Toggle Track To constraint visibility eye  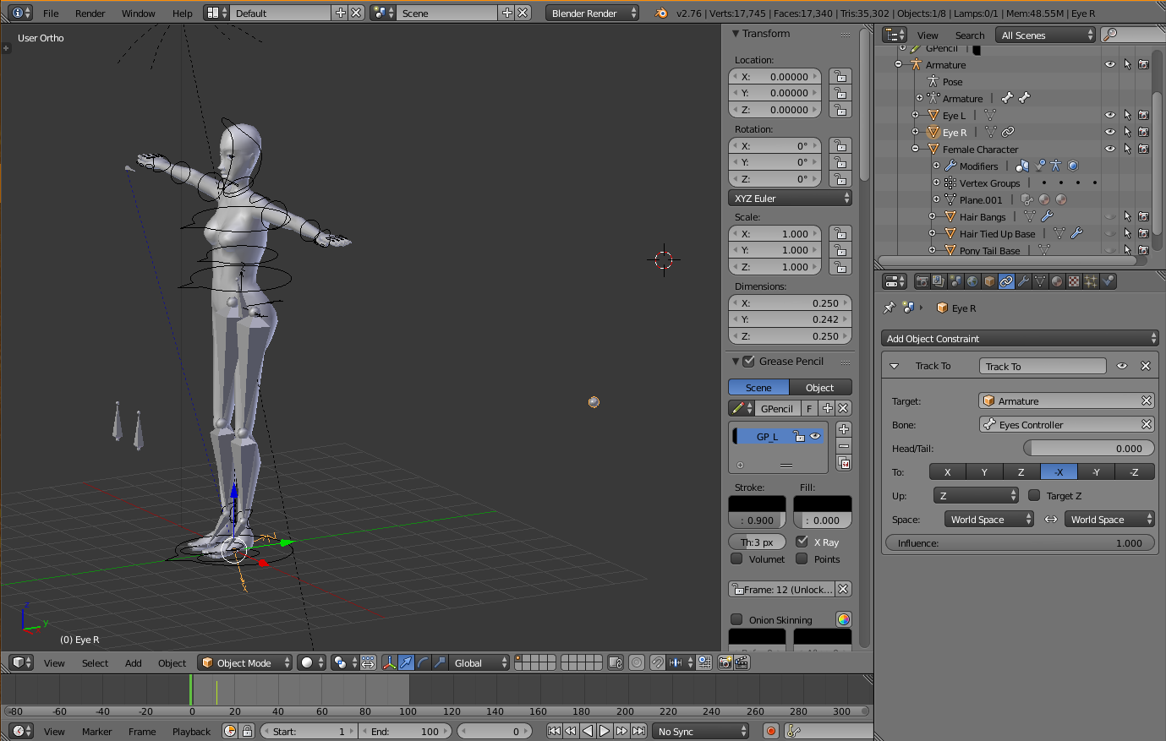click(1122, 366)
